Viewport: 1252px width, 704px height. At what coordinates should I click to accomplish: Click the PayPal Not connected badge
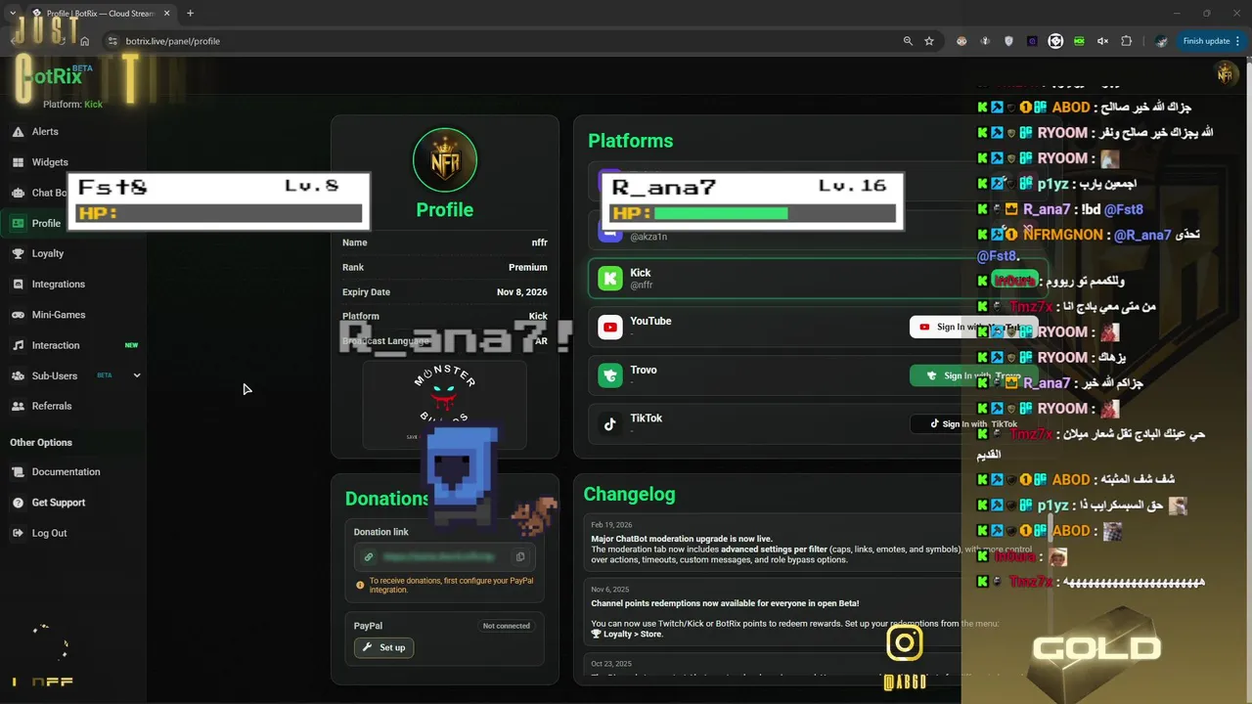[506, 626]
